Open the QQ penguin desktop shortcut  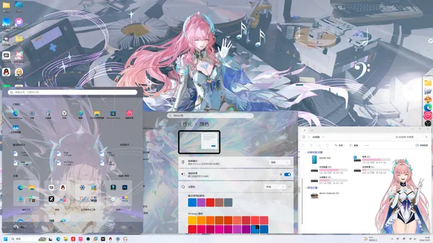[x=6, y=72]
